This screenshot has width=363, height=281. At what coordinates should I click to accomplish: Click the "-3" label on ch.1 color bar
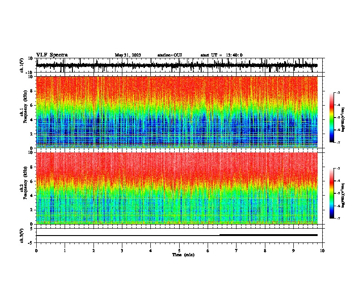(338, 92)
